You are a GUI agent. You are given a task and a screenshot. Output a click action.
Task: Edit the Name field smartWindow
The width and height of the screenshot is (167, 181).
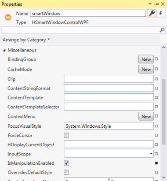(88, 13)
